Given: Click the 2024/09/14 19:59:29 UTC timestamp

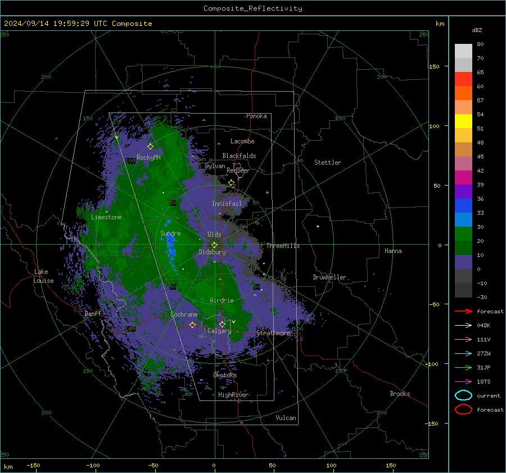Looking at the screenshot, I should 78,24.
